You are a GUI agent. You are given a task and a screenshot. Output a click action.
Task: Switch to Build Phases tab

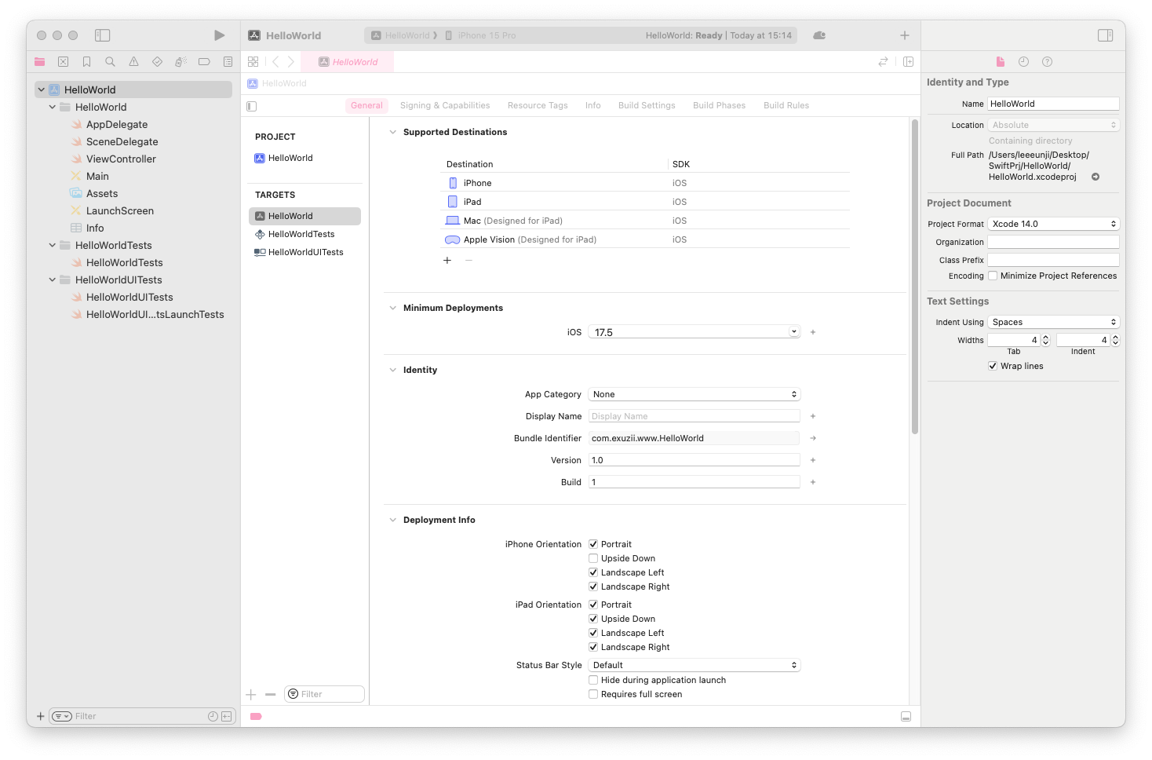point(720,105)
